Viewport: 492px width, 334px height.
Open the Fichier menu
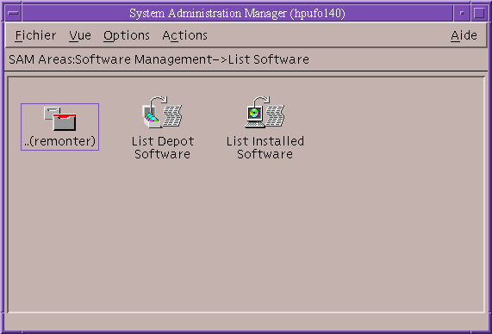pos(35,35)
